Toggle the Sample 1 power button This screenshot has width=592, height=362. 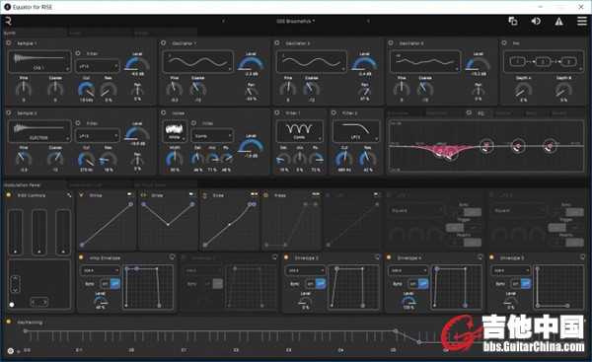click(x=8, y=43)
